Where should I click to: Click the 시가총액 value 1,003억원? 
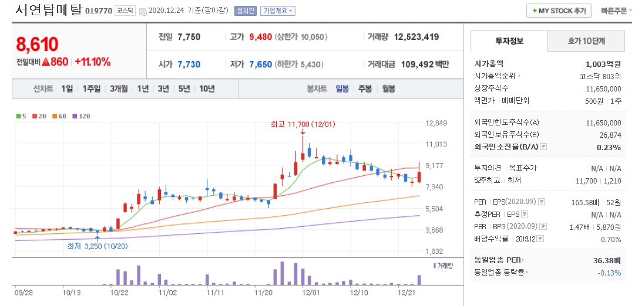tap(603, 64)
